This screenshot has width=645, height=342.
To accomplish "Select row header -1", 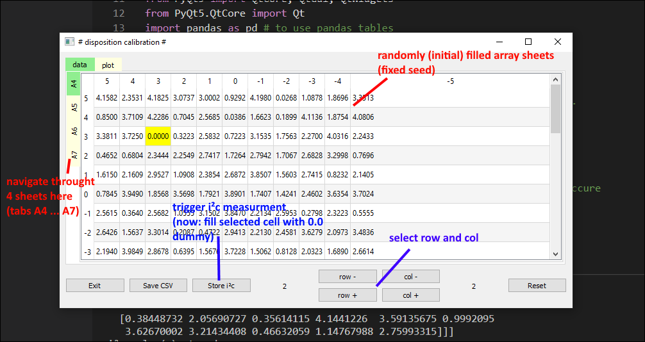I will 87,213.
